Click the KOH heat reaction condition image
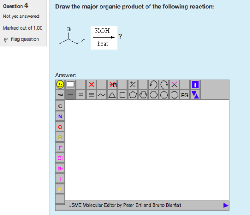 (104, 38)
